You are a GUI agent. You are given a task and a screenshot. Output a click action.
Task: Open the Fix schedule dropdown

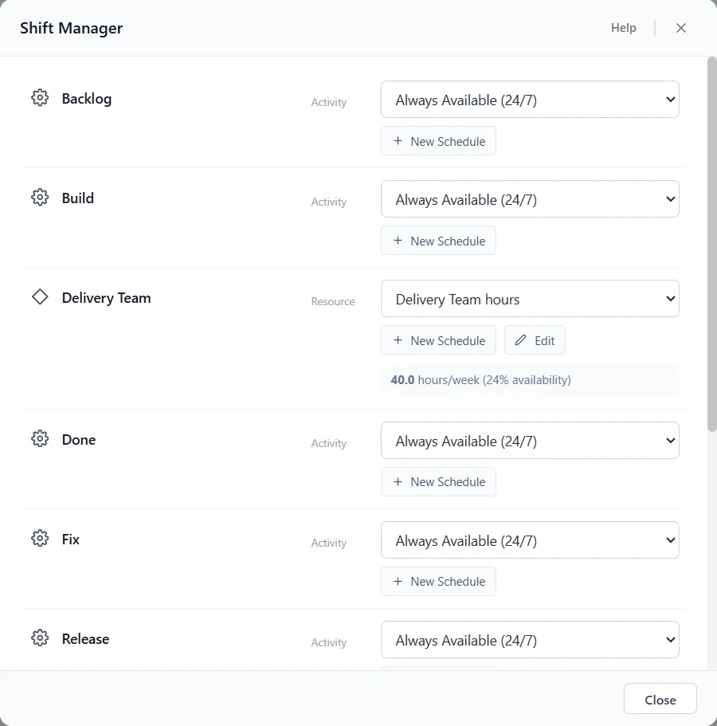tap(530, 540)
